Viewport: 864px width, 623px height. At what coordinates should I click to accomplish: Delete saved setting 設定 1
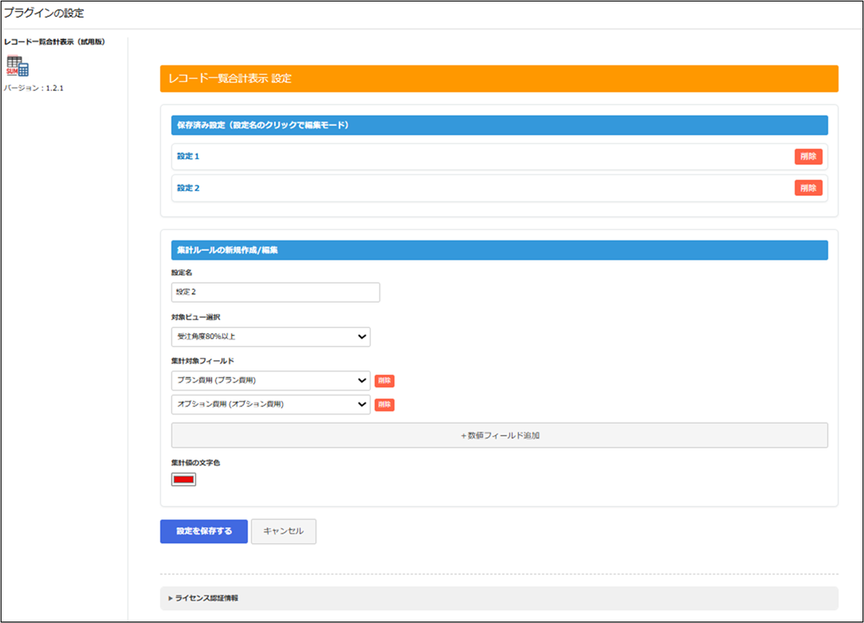(807, 156)
